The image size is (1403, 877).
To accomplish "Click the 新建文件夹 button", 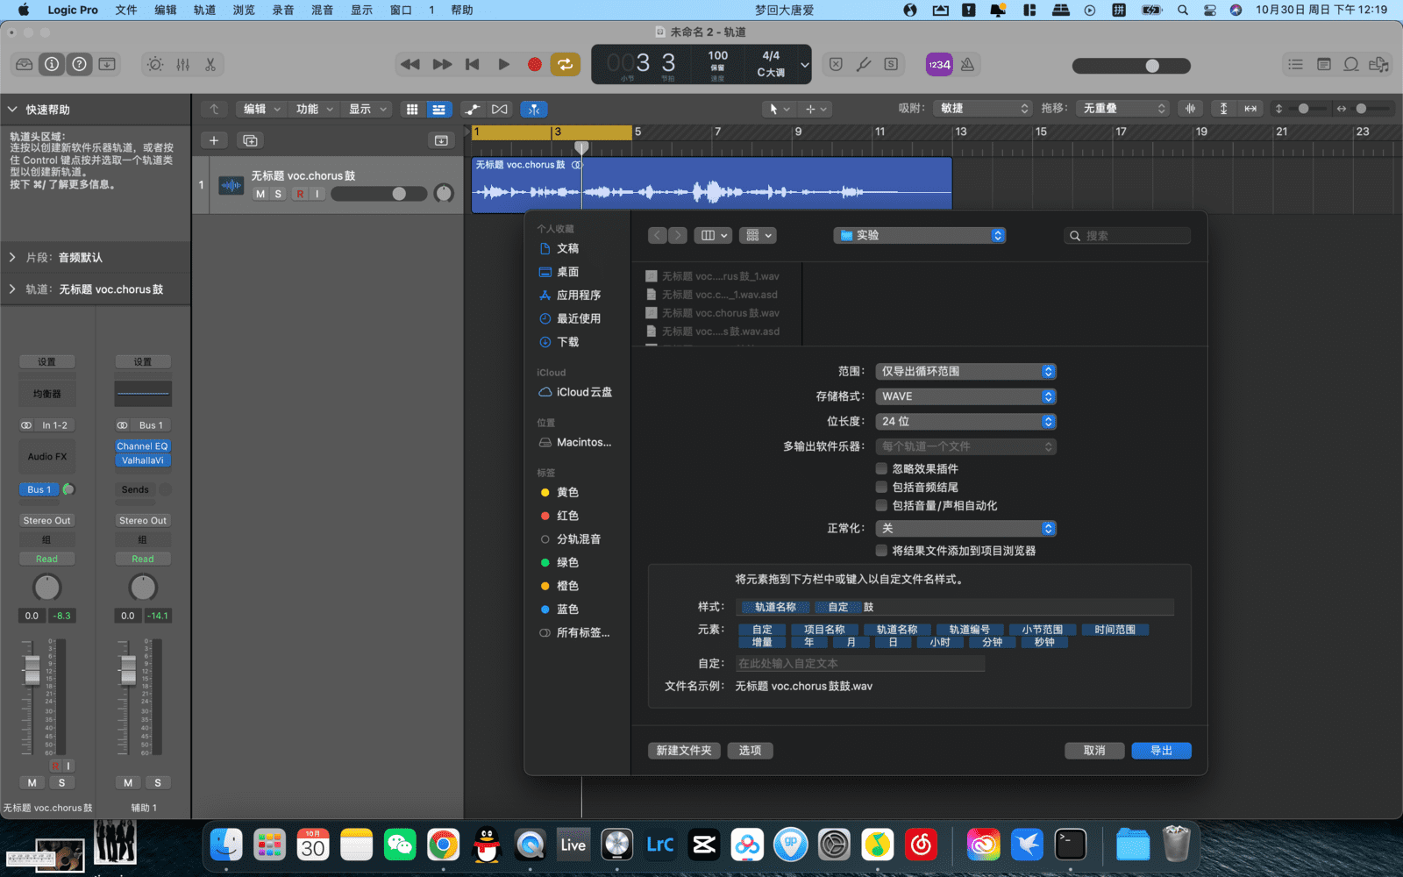I will pyautogui.click(x=684, y=751).
